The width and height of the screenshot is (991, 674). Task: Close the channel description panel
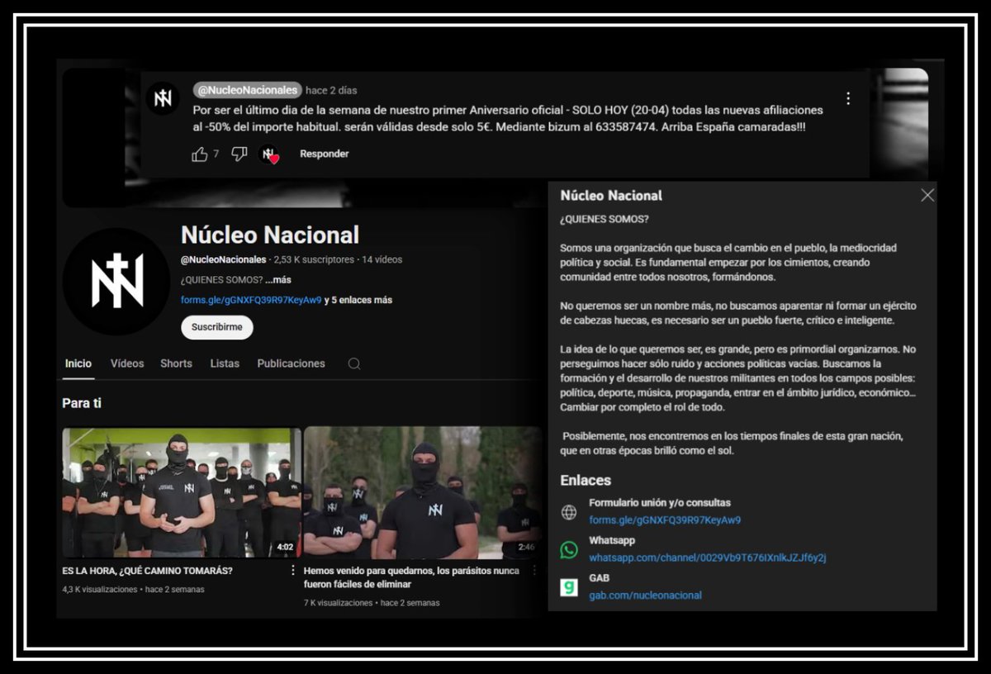[927, 196]
